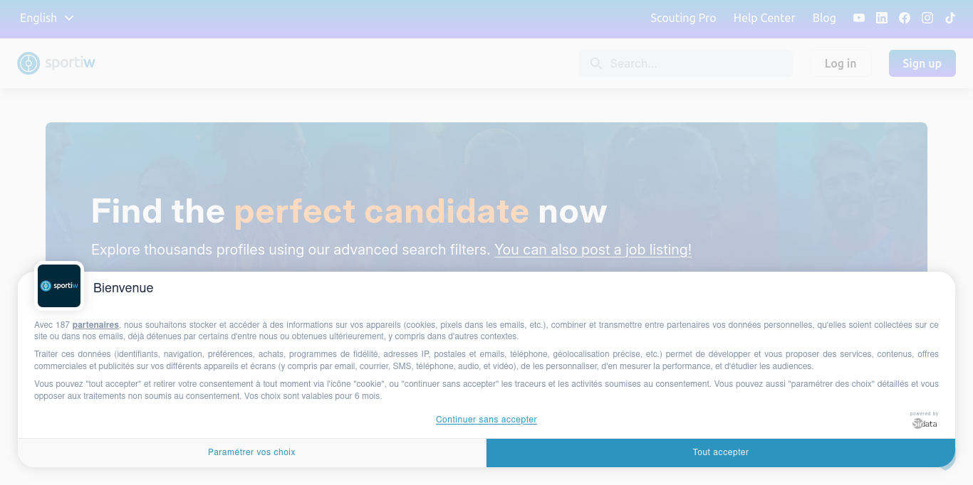973x485 pixels.
Task: Open the partenaires link in consent text
Action: click(95, 325)
